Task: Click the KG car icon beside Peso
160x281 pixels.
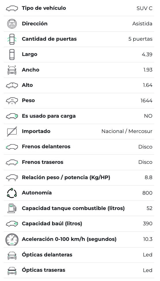Action: 12,101
